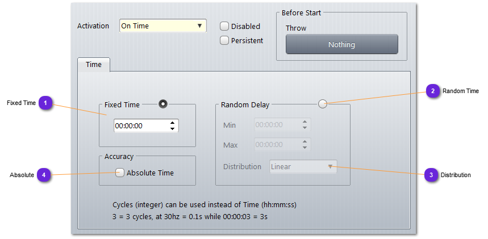
Task: Click the numbered callout 2 marker
Action: coord(433,91)
